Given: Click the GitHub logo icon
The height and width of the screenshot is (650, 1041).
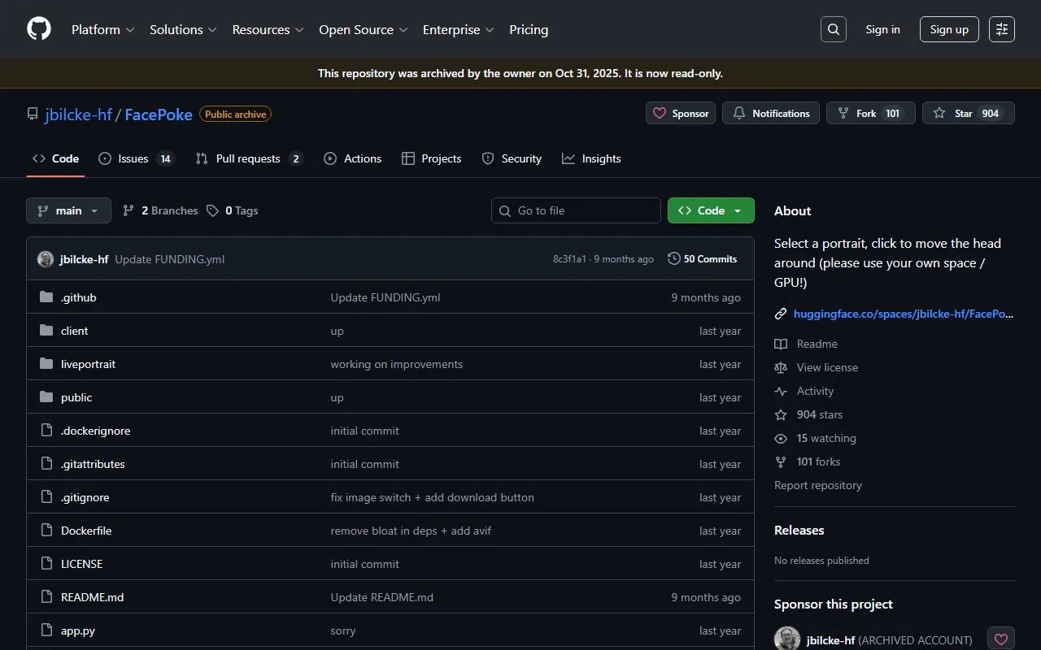Looking at the screenshot, I should click(x=39, y=29).
